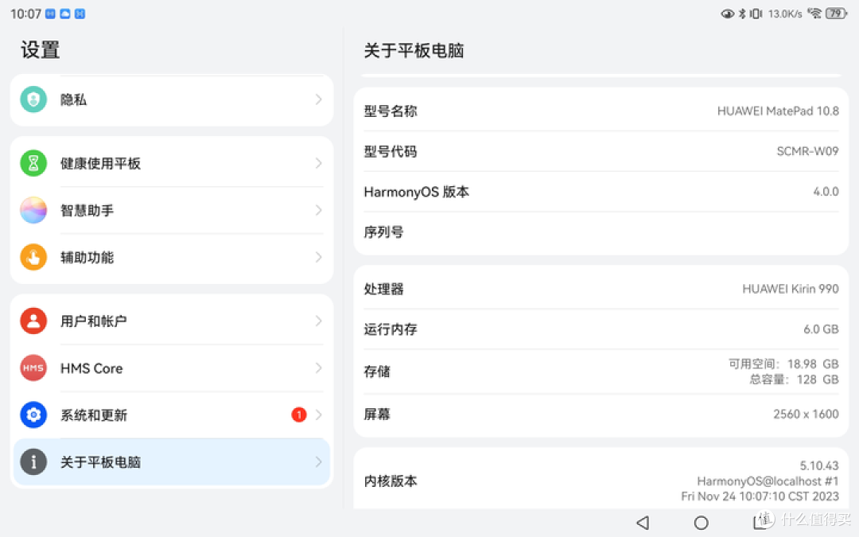
Task: Tap the eye comfort status icon
Action: tap(727, 14)
